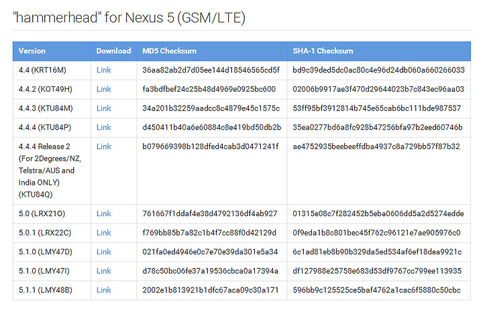Open the download Link for 4.4.2 (KOT49H)
This screenshot has height=309, width=483.
pos(103,89)
